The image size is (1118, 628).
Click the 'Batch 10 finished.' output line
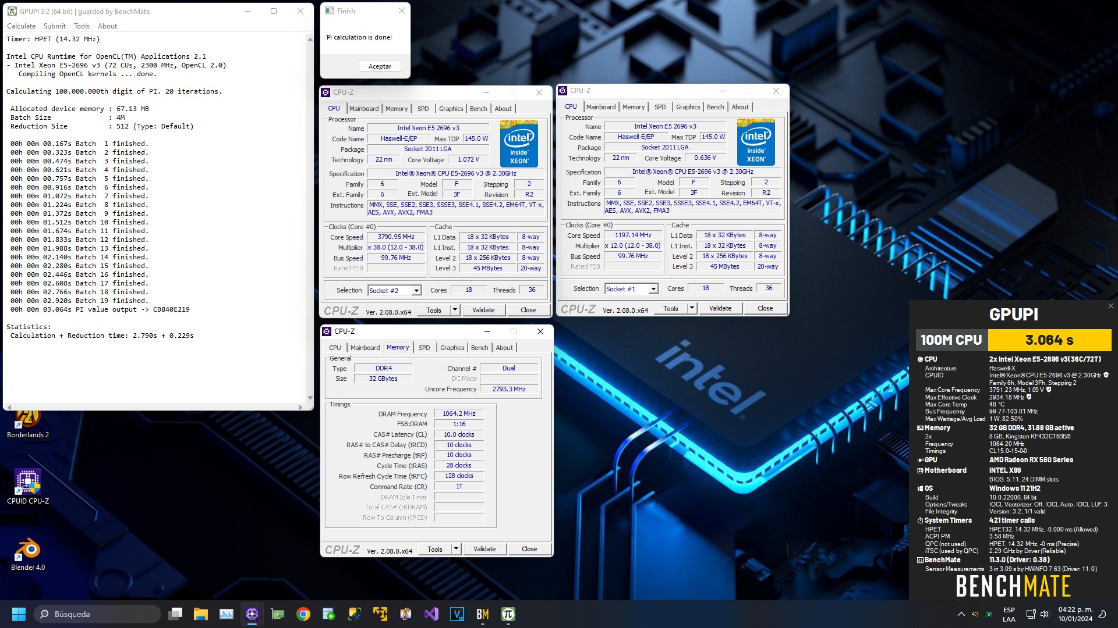(x=79, y=222)
